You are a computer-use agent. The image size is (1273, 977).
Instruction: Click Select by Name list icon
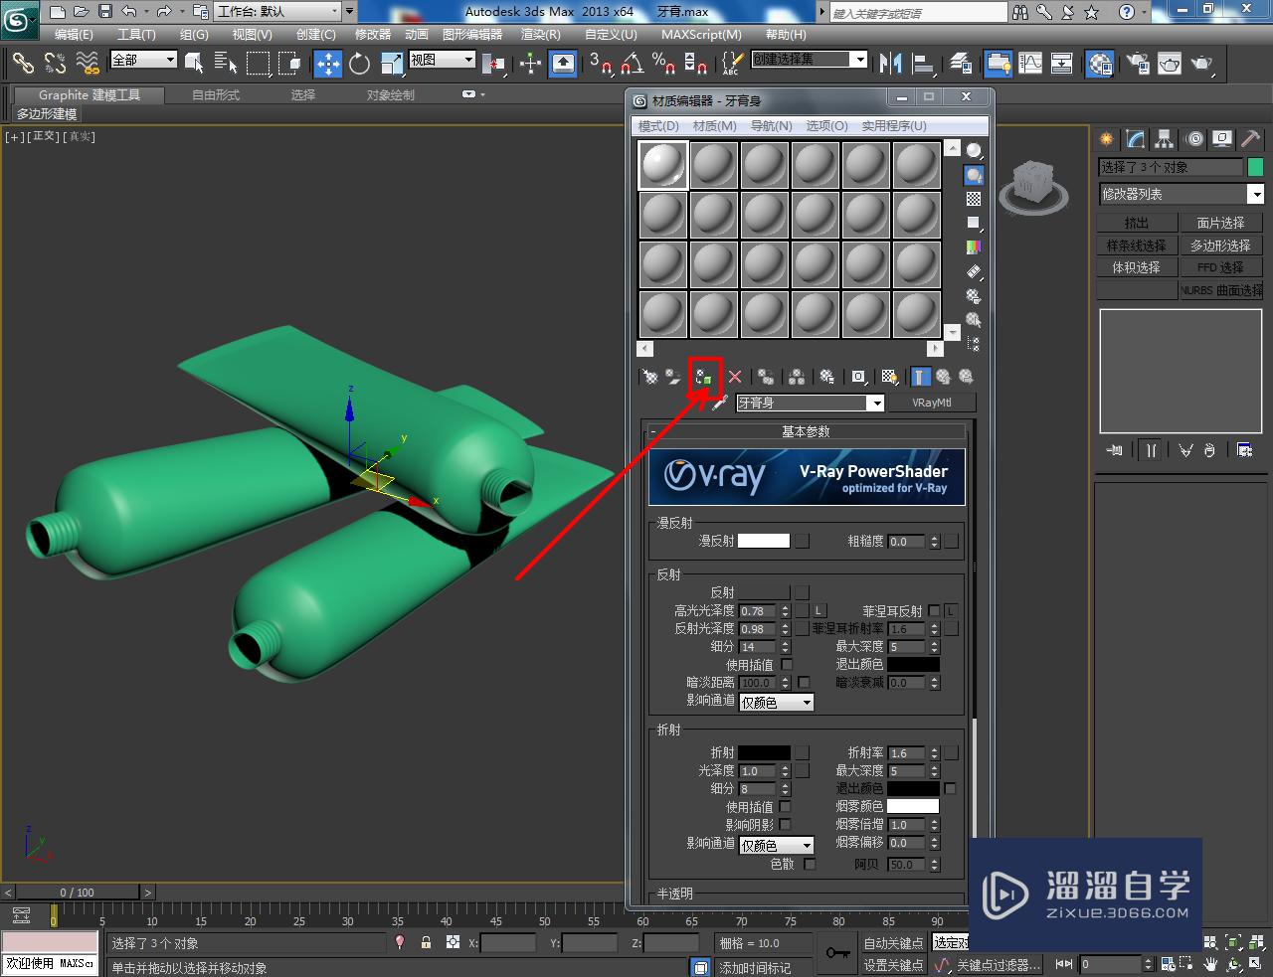(x=226, y=64)
